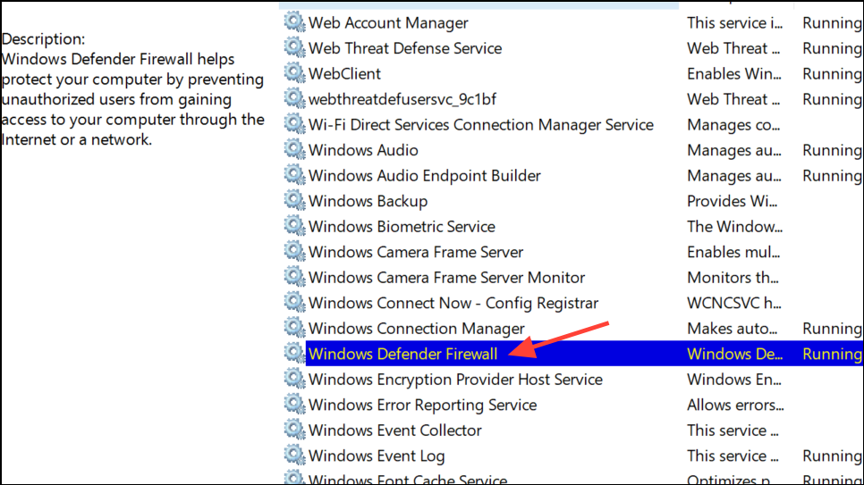
Task: Click the 'WCNCSVC h...' description cell
Action: pyautogui.click(x=734, y=304)
